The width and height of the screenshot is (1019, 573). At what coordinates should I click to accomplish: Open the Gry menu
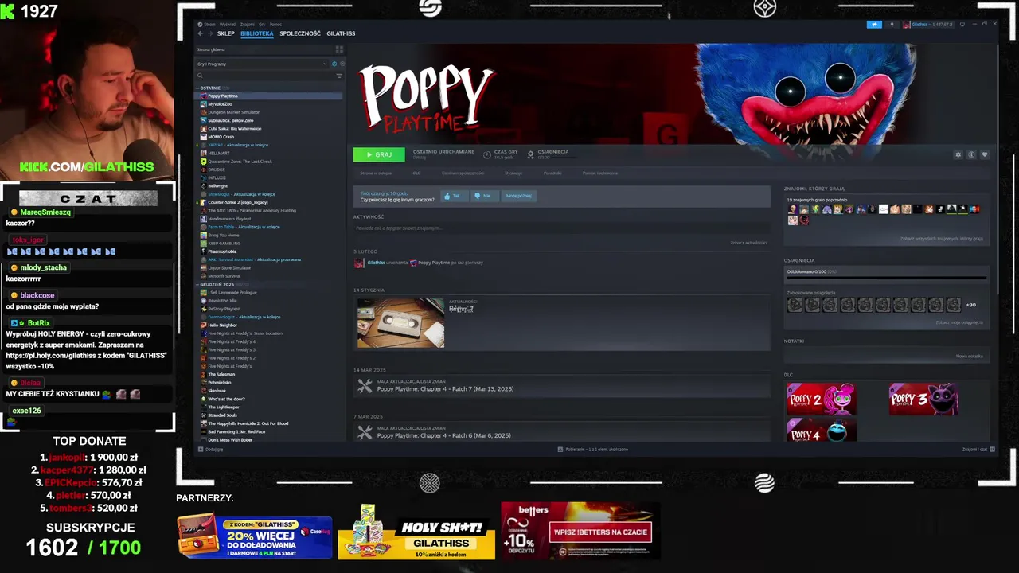pos(262,25)
